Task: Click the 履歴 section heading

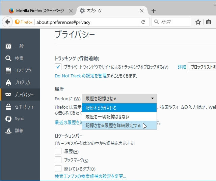Action: (59, 89)
